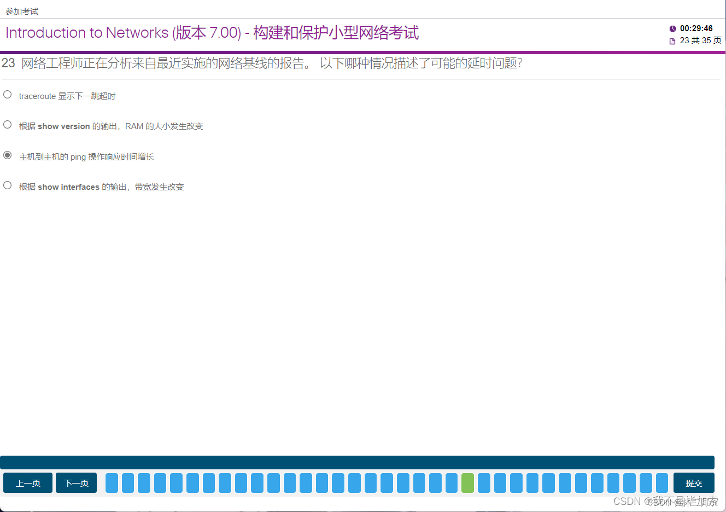The width and height of the screenshot is (726, 512).
Task: Open question 20 from the navigator squares
Action: 419,483
